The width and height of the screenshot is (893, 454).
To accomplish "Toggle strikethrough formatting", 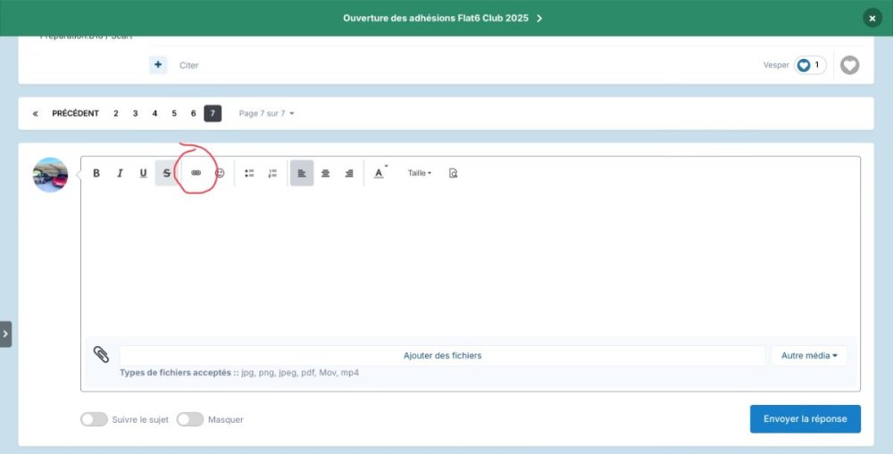I will (x=166, y=173).
